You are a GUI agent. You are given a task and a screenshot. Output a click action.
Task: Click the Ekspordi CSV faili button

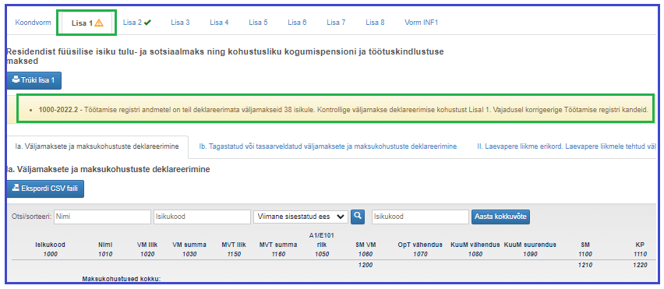tap(45, 189)
